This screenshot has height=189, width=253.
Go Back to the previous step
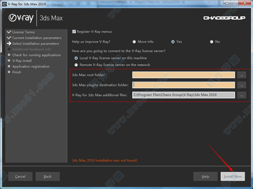(48, 176)
